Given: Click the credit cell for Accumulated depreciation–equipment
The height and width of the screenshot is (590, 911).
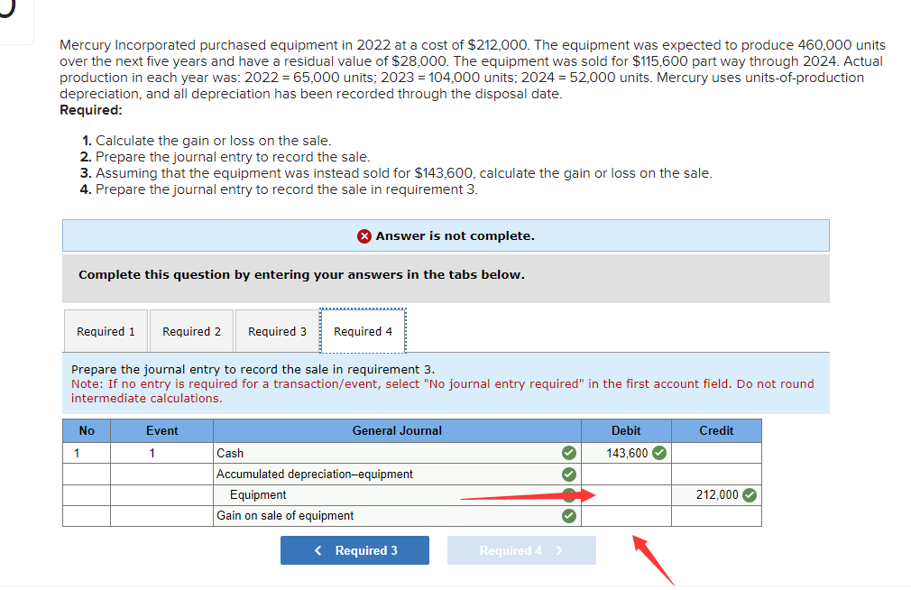Looking at the screenshot, I should [x=716, y=475].
